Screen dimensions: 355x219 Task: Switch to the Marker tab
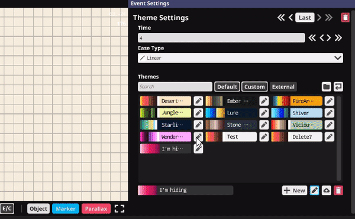(66, 208)
